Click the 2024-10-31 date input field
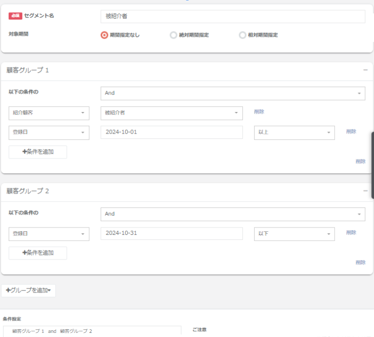374x337 pixels. [172, 234]
